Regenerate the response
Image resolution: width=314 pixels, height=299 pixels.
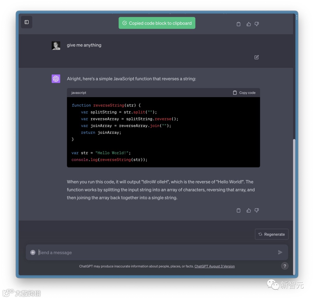[272, 234]
